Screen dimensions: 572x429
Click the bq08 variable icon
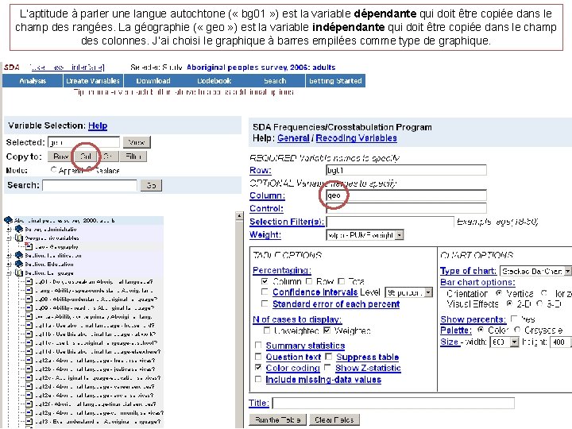(x=29, y=299)
